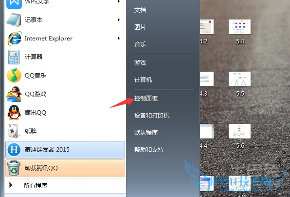
Task: Click the 所有程序 label
Action: coord(36,185)
